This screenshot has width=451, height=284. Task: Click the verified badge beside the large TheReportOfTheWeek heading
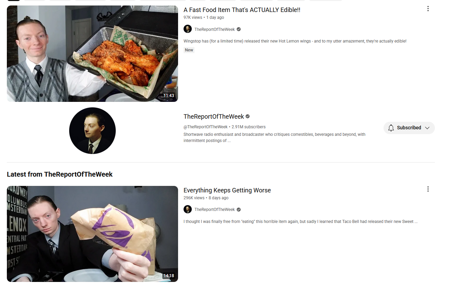248,117
